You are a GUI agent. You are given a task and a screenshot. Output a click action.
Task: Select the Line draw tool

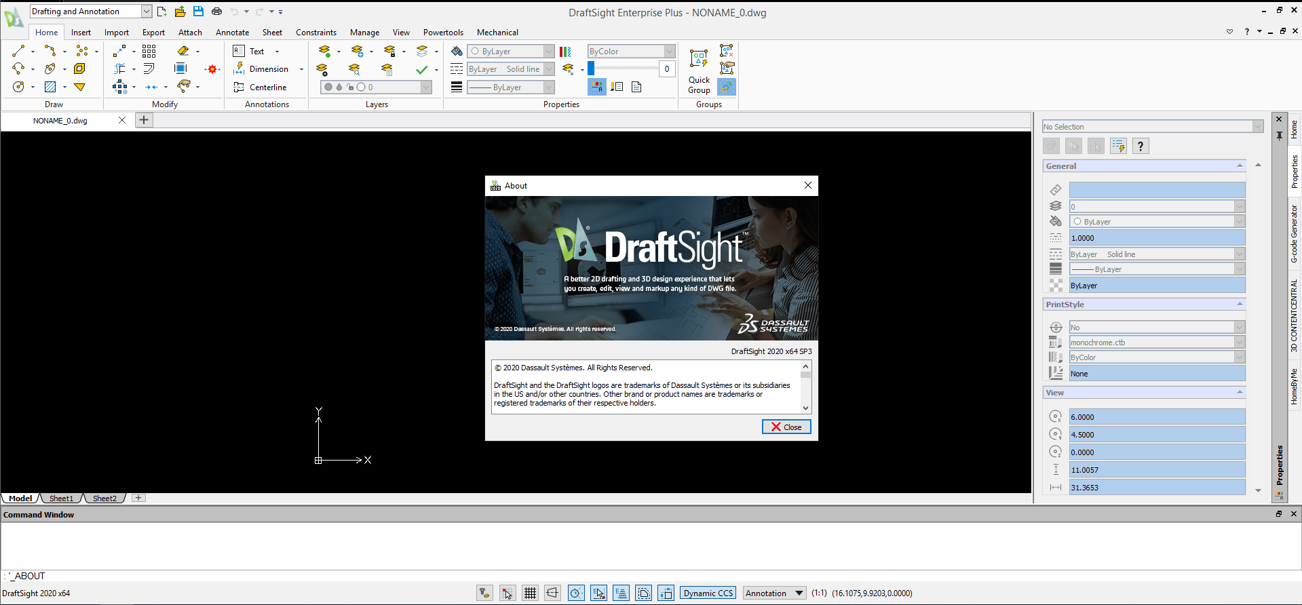[18, 51]
